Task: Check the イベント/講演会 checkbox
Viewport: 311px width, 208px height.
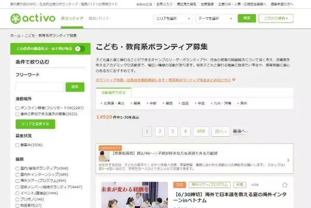Action: tap(18, 193)
